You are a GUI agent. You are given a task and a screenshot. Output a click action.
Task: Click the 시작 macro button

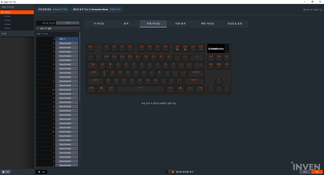click(x=68, y=23)
